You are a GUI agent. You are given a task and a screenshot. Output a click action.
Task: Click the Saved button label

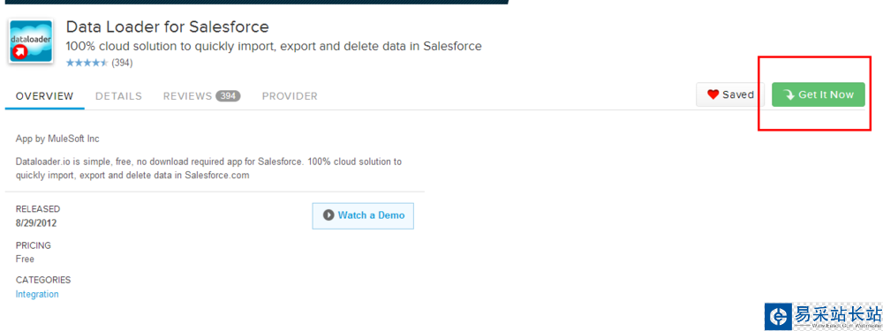click(x=738, y=94)
